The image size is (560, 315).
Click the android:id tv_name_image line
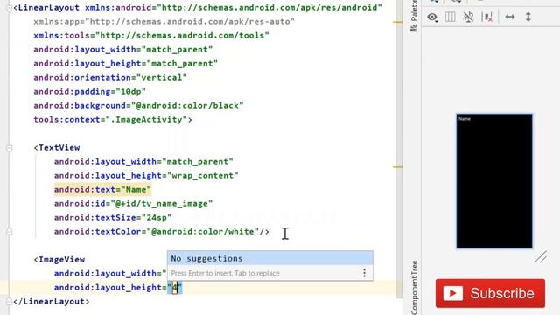coord(133,204)
